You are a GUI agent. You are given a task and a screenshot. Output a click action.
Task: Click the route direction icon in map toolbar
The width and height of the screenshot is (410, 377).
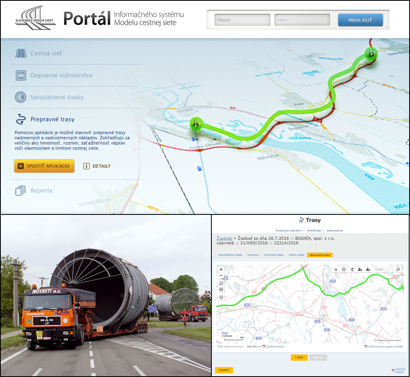(352, 270)
